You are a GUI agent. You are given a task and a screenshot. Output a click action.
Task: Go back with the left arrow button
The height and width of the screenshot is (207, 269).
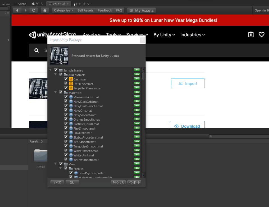17,10
